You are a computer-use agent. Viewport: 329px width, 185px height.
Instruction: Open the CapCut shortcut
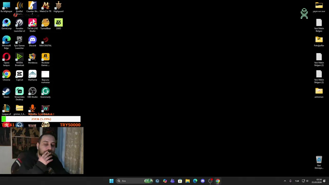coord(19,76)
